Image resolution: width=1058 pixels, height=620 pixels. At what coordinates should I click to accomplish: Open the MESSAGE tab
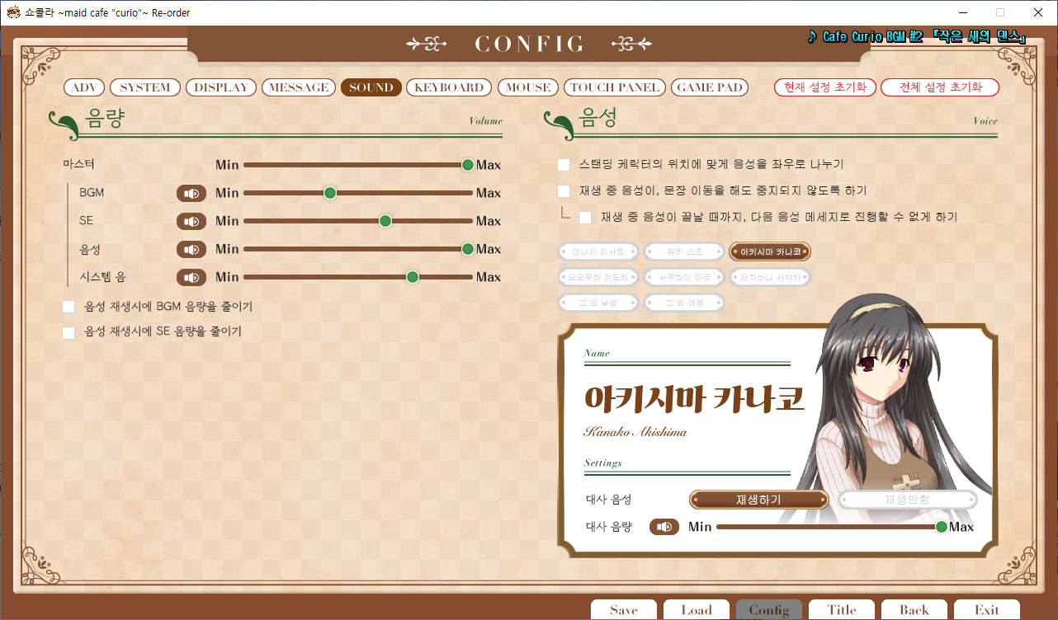299,87
